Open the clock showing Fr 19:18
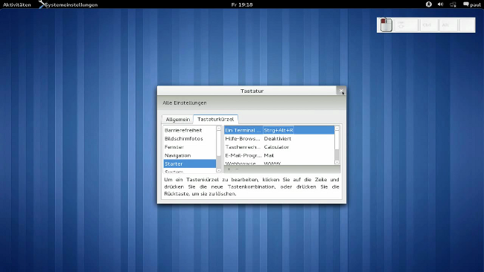 pos(242,4)
